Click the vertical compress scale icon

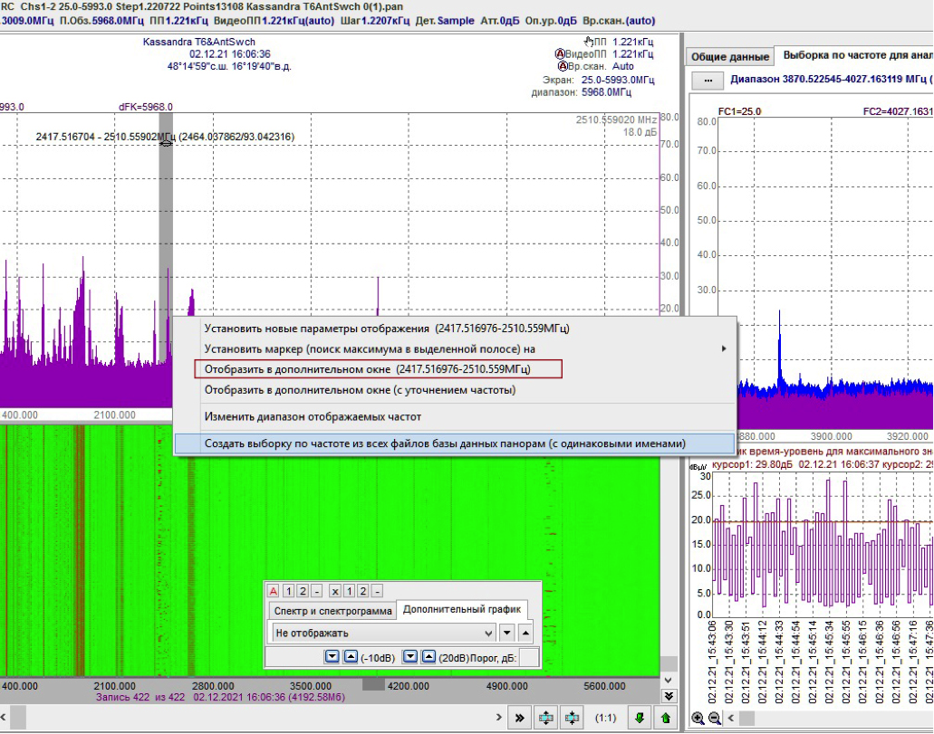(x=572, y=719)
